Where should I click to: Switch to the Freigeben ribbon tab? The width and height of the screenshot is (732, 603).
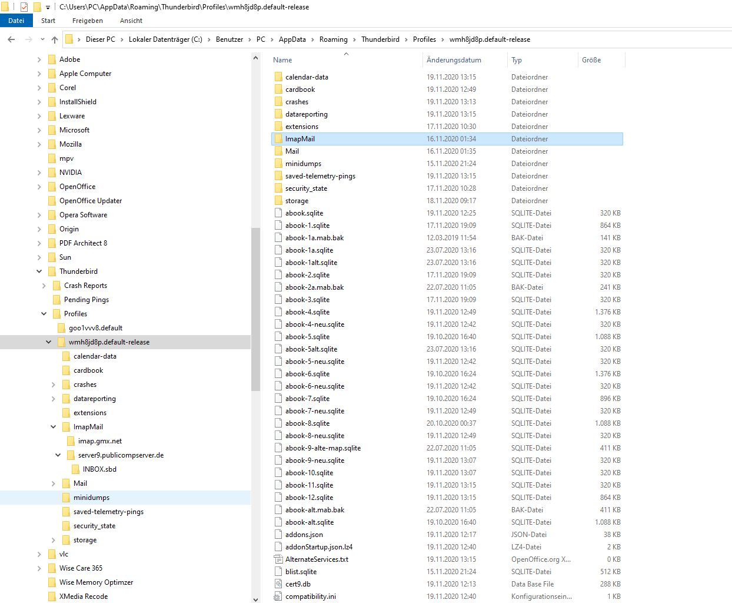88,21
